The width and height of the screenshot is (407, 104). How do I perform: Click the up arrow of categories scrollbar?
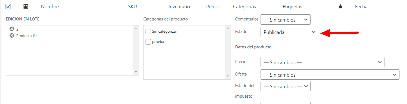228,29
